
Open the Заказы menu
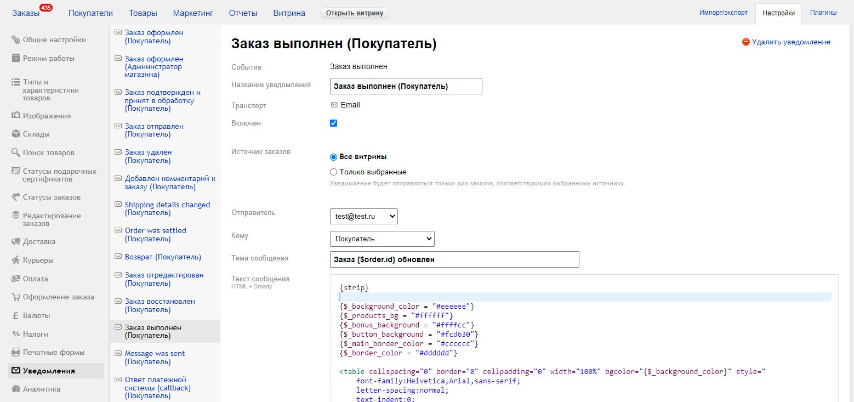coord(26,13)
